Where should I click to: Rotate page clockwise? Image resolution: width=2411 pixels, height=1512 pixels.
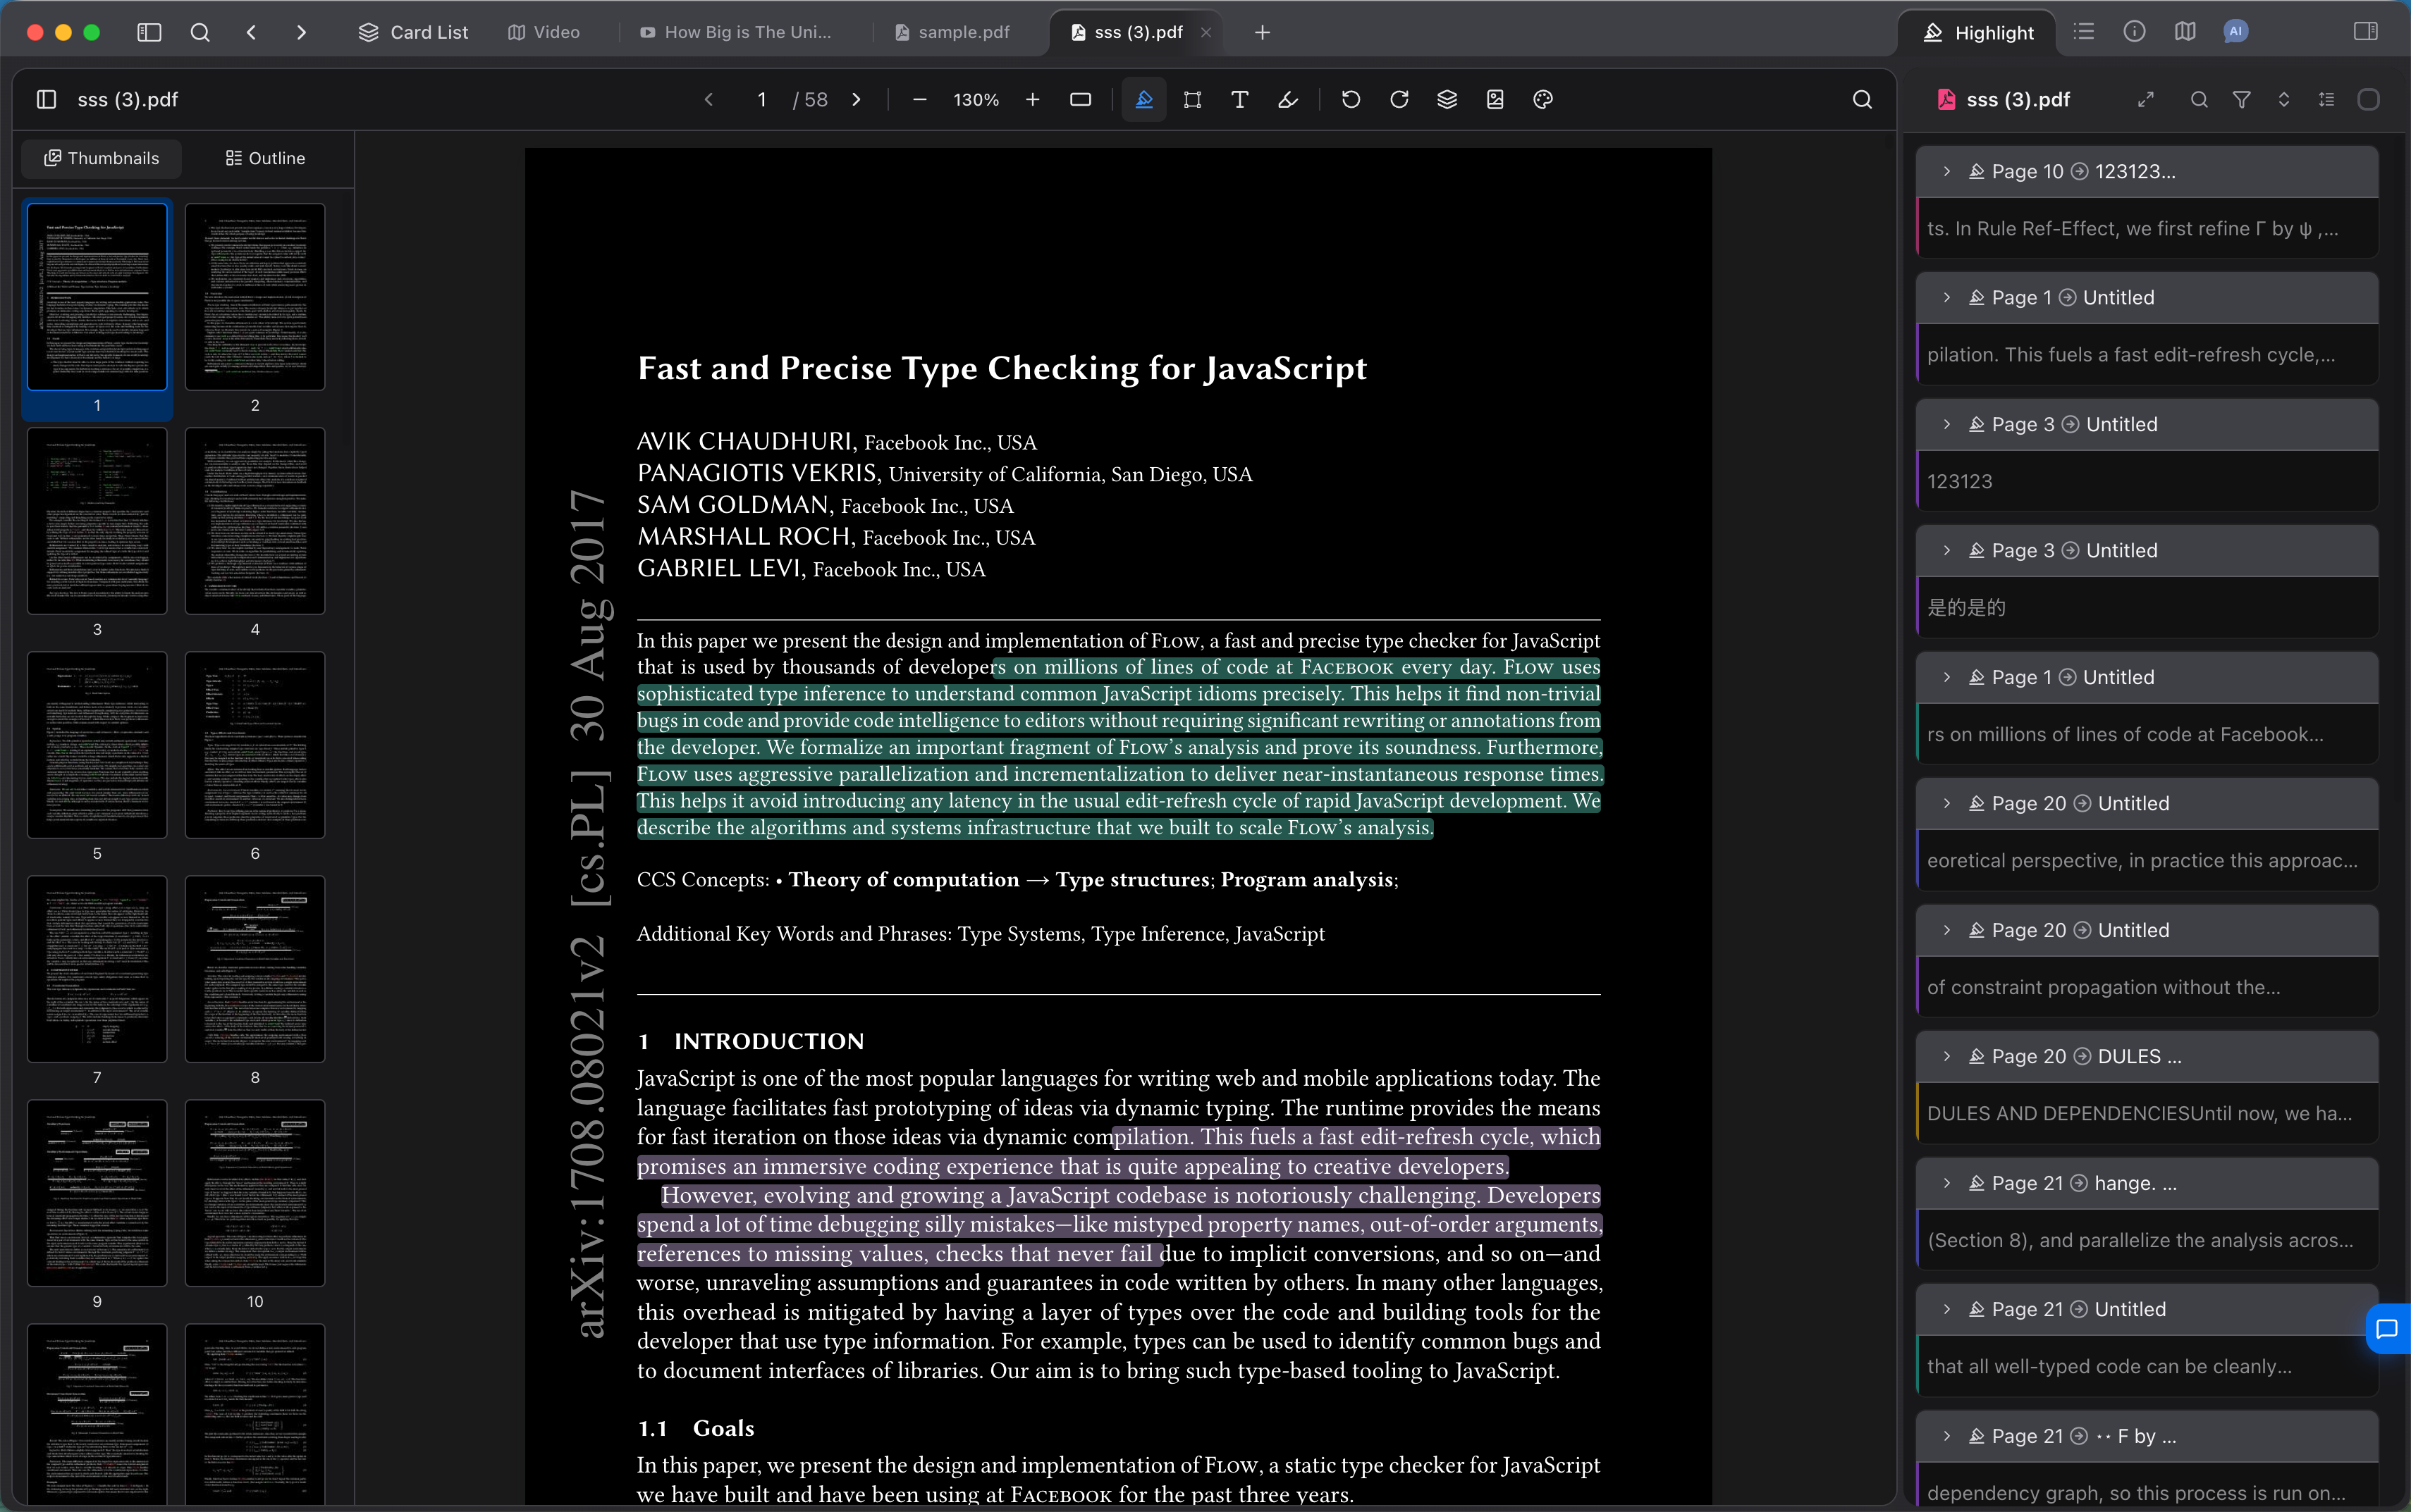pos(1399,99)
